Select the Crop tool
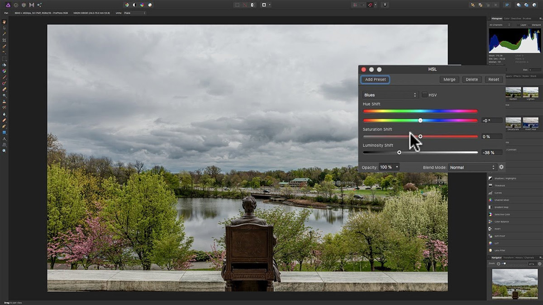Image resolution: width=543 pixels, height=305 pixels. coord(4,40)
